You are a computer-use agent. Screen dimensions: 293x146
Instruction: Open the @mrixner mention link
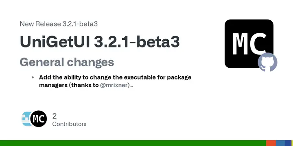(x=114, y=85)
